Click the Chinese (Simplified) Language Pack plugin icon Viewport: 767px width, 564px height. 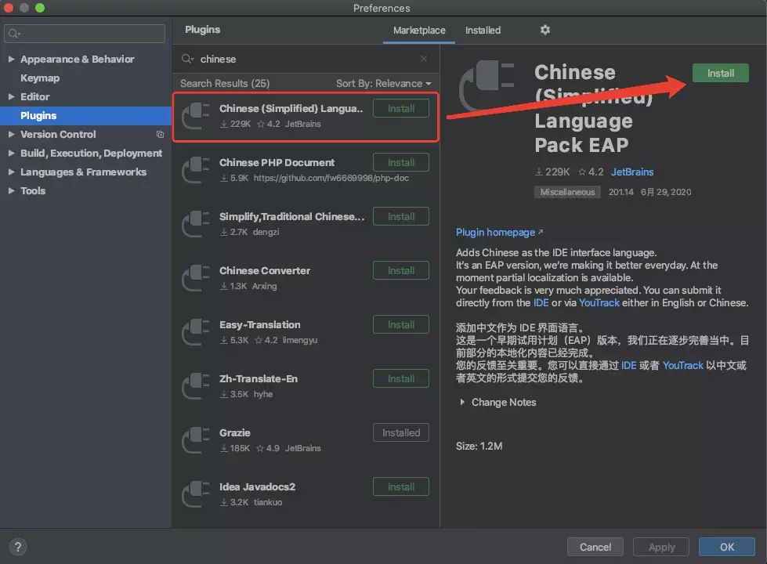[x=196, y=115]
